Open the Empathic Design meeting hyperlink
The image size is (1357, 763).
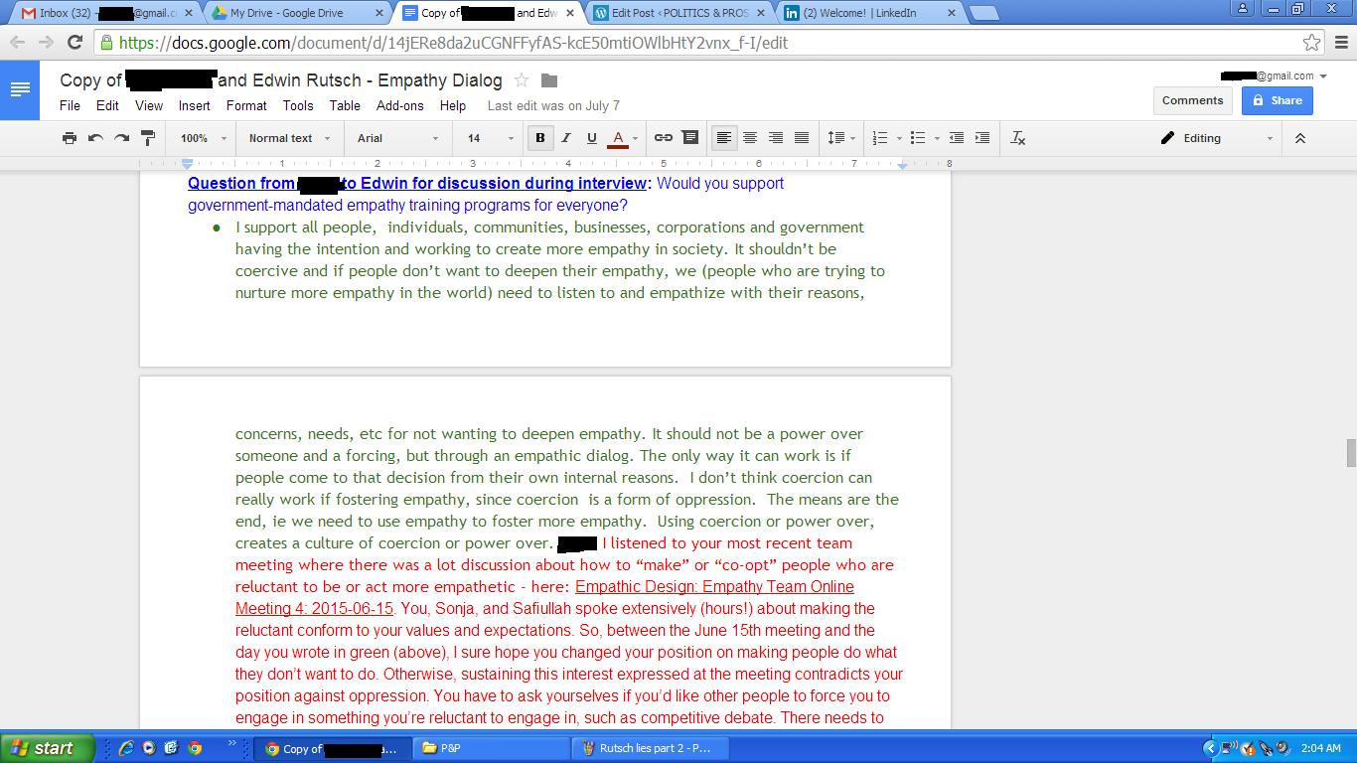pyautogui.click(x=713, y=587)
